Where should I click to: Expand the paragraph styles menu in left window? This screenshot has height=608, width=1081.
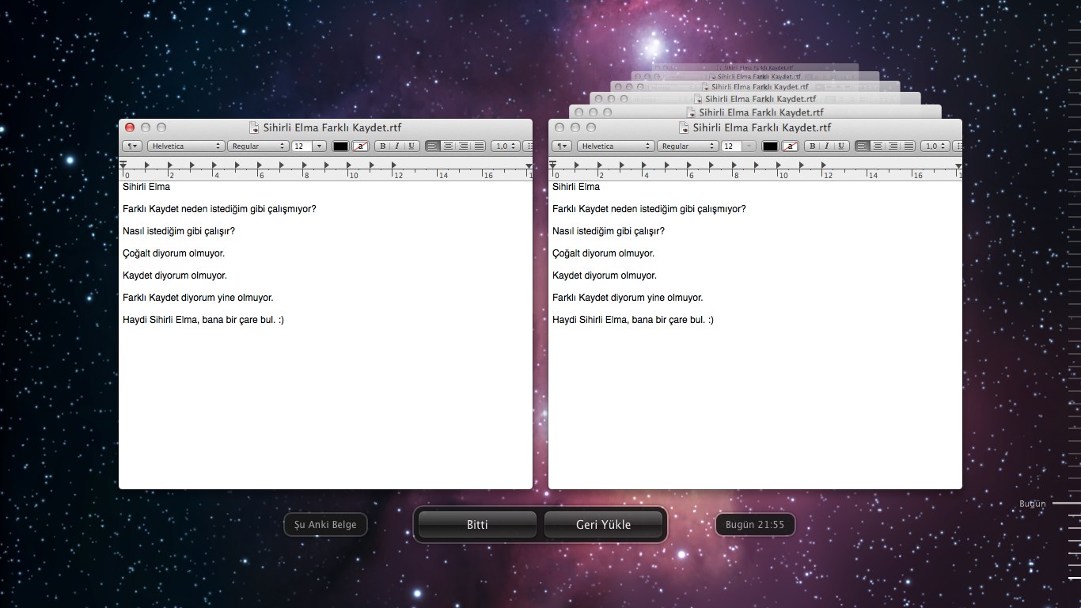(132, 146)
